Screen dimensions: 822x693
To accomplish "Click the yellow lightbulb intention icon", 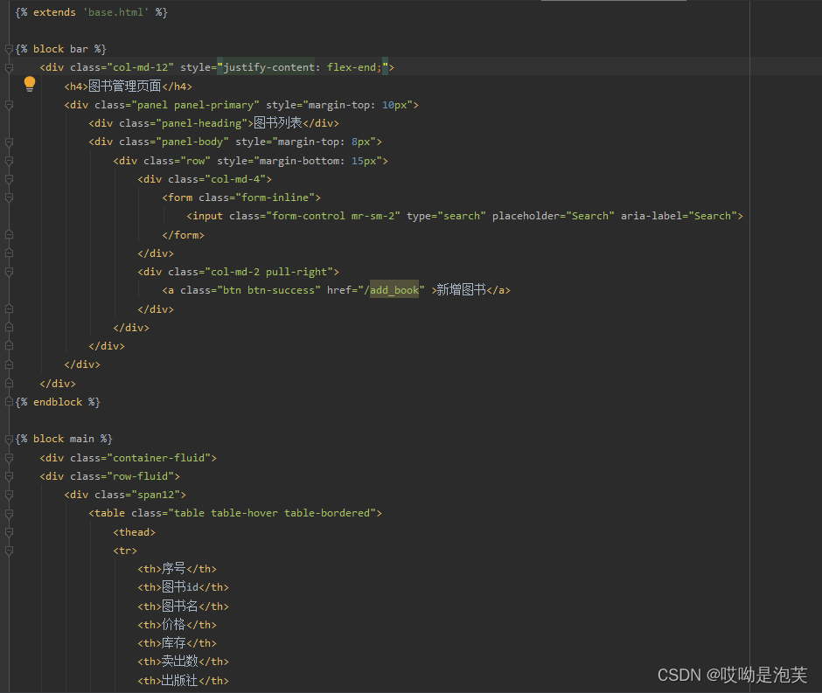I will pyautogui.click(x=30, y=84).
